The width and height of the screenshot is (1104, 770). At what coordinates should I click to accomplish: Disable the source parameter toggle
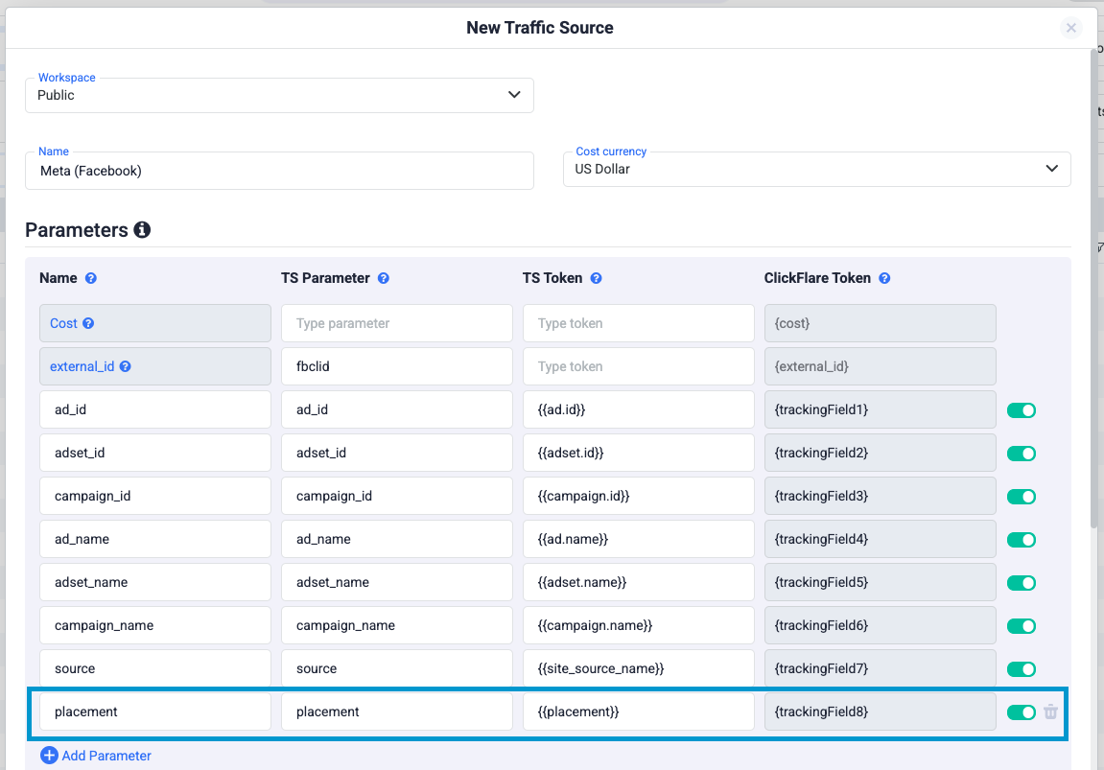tap(1021, 669)
